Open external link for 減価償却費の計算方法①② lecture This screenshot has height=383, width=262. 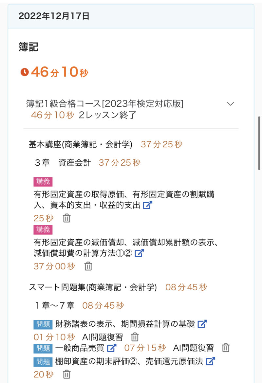pyautogui.click(x=140, y=253)
